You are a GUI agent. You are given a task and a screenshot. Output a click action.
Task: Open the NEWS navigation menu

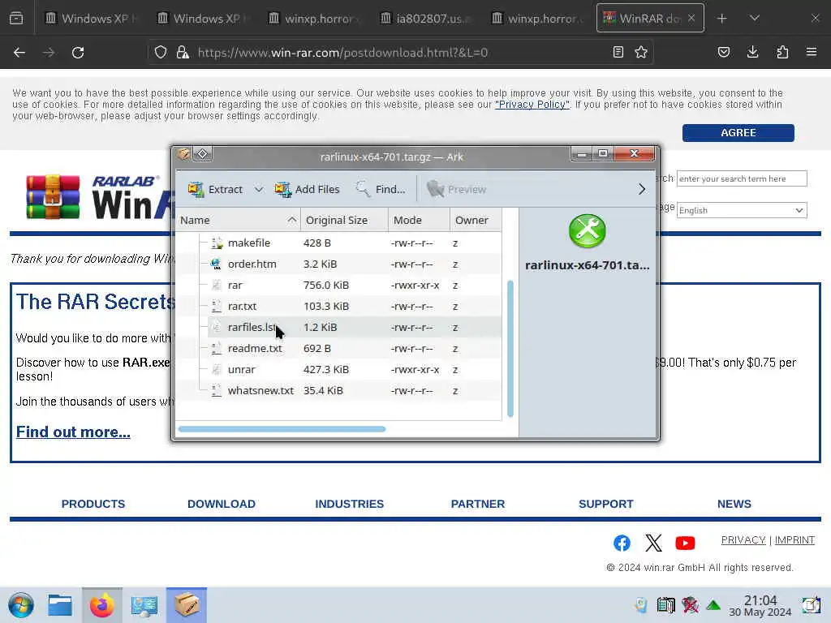(x=734, y=504)
